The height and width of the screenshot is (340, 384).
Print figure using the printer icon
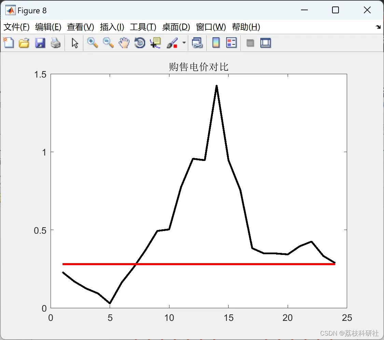[x=56, y=43]
